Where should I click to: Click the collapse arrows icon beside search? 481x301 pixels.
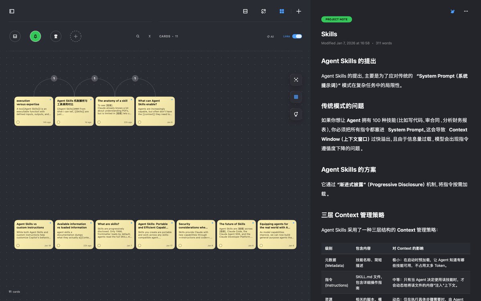[150, 36]
